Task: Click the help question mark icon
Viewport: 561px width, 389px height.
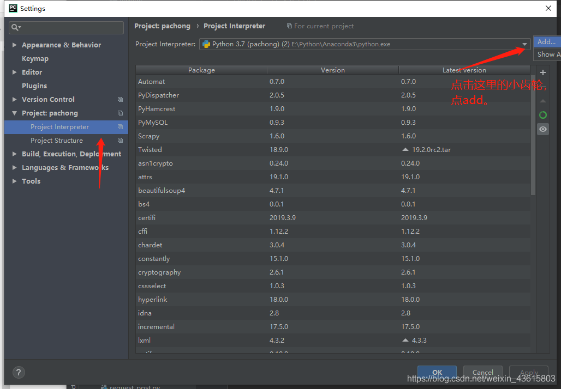Action: [19, 373]
